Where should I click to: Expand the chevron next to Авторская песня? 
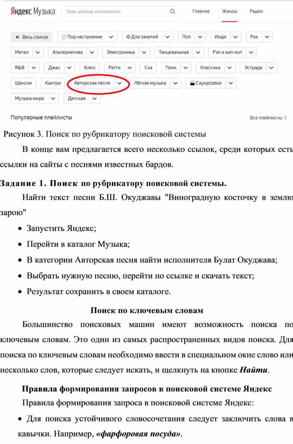pos(120,83)
